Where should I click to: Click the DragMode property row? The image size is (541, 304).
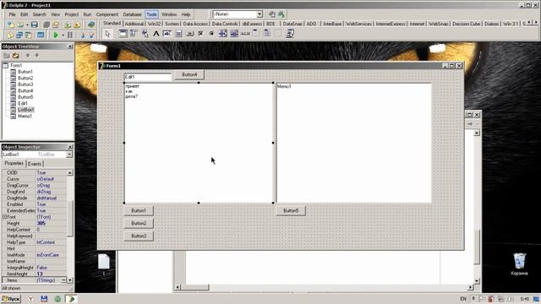[x=35, y=198]
